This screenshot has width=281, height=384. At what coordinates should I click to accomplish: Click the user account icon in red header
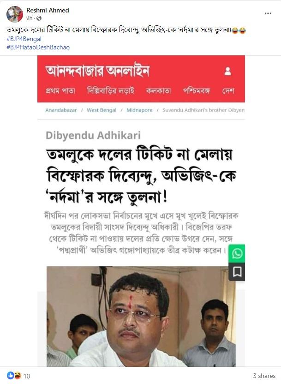[x=227, y=71]
